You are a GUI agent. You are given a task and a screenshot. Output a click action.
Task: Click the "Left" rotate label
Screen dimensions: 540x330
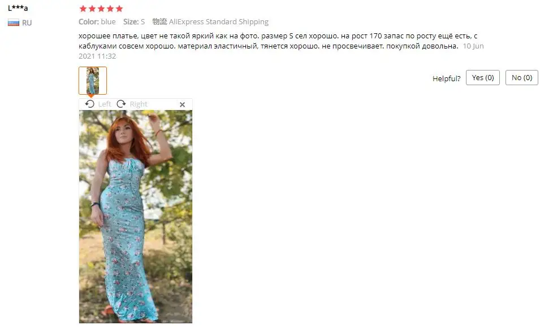click(105, 104)
